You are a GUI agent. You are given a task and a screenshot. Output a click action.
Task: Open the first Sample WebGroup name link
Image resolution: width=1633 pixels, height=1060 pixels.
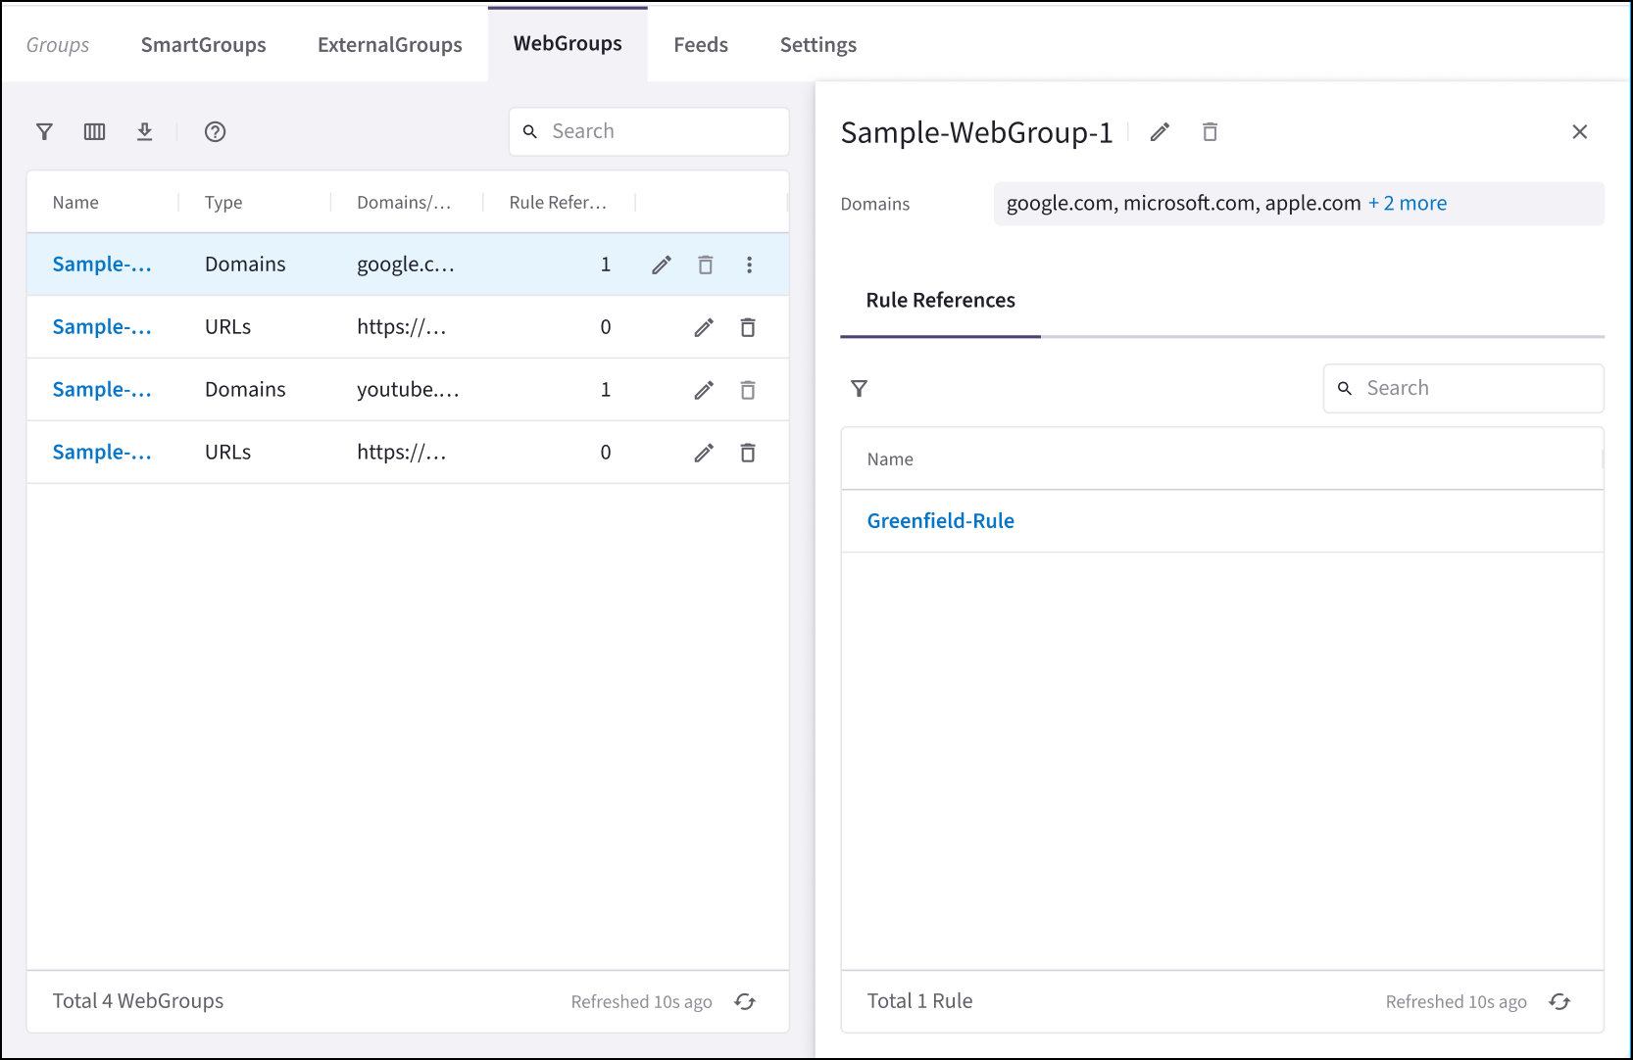click(x=101, y=264)
